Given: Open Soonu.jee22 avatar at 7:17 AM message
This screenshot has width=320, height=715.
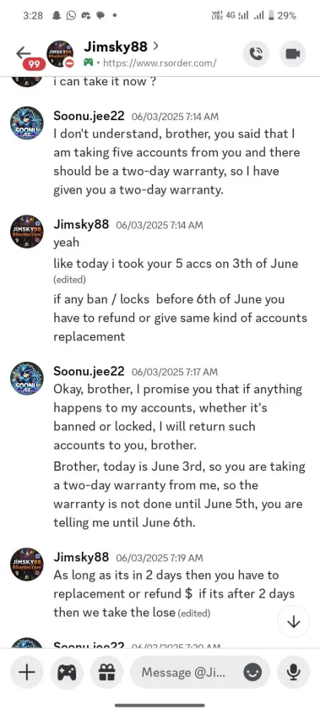Looking at the screenshot, I should 27,379.
